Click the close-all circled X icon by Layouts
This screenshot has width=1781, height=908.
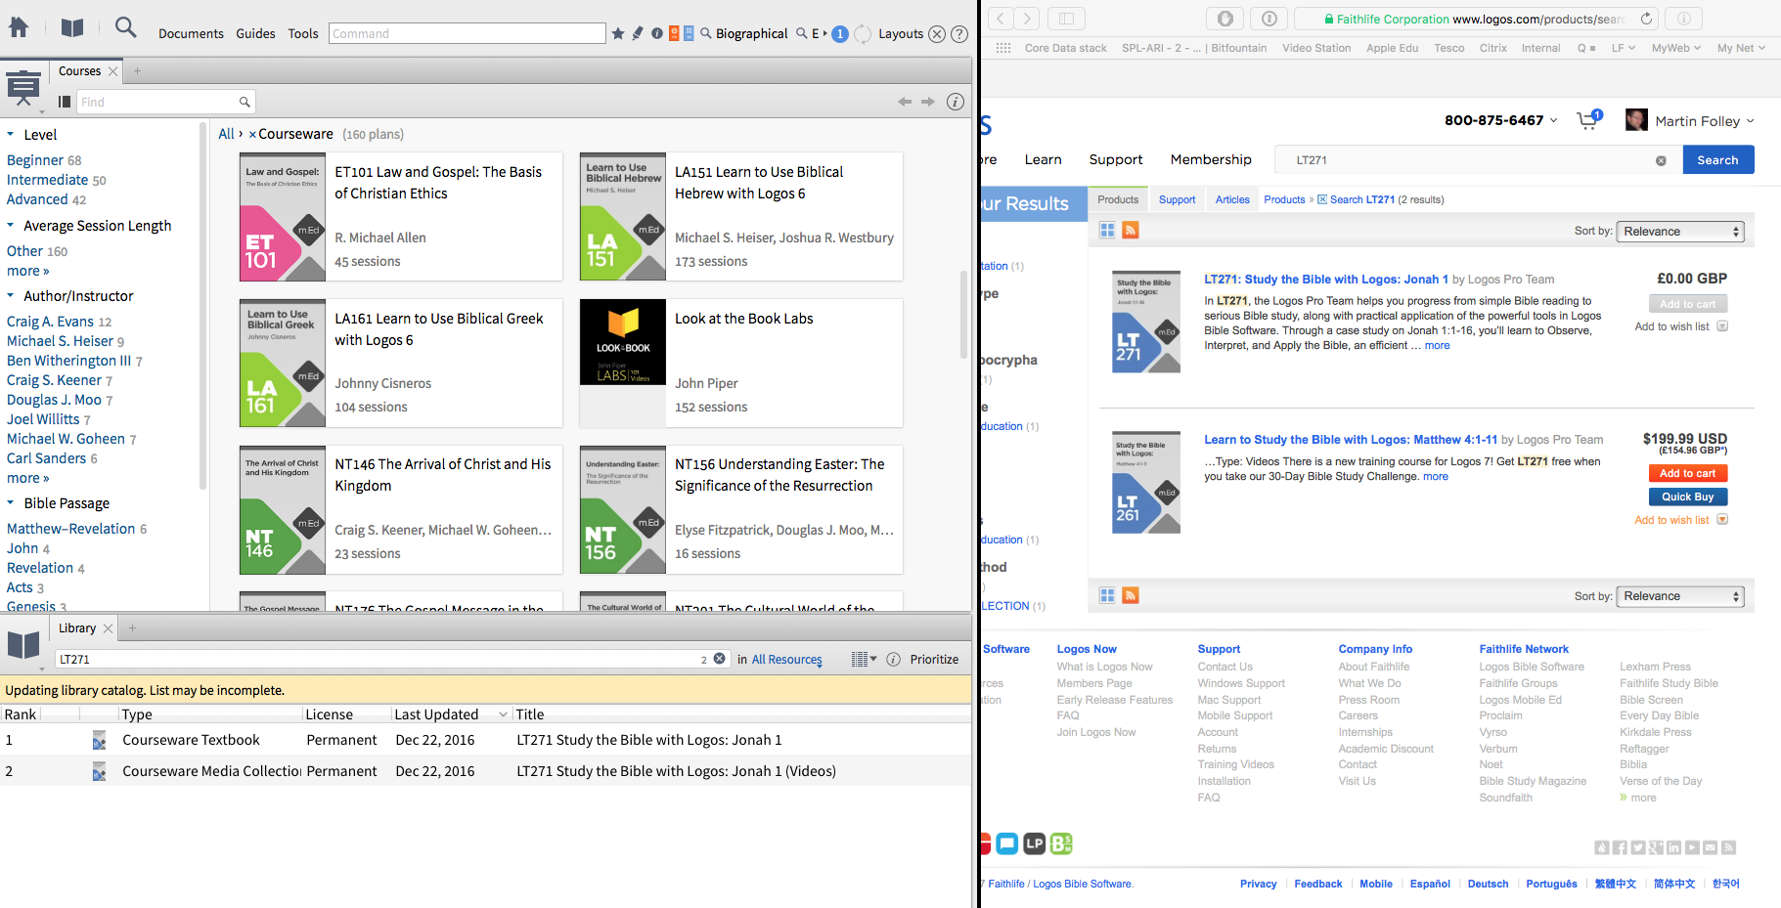coord(937,34)
